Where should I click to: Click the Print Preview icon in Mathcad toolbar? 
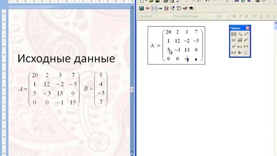tap(172, 1)
